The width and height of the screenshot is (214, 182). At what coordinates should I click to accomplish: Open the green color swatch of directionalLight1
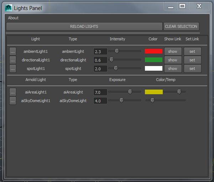point(153,60)
